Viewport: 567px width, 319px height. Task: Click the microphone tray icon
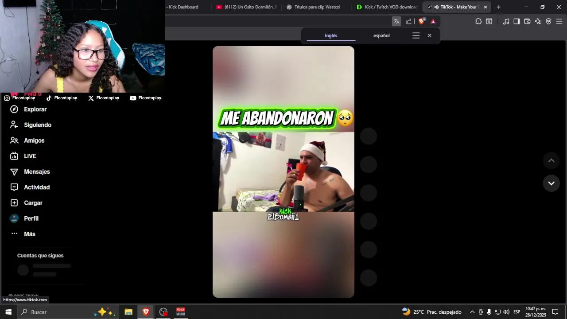[x=489, y=312]
